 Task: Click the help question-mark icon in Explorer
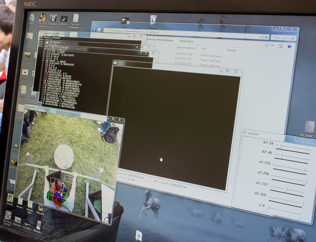pos(290,47)
